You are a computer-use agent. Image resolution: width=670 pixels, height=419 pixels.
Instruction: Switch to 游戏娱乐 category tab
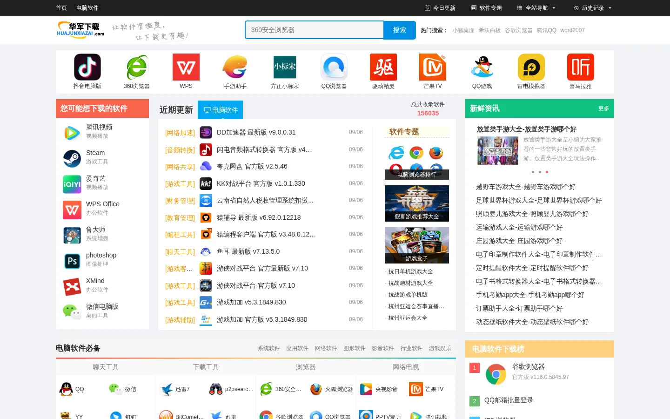[x=440, y=348]
